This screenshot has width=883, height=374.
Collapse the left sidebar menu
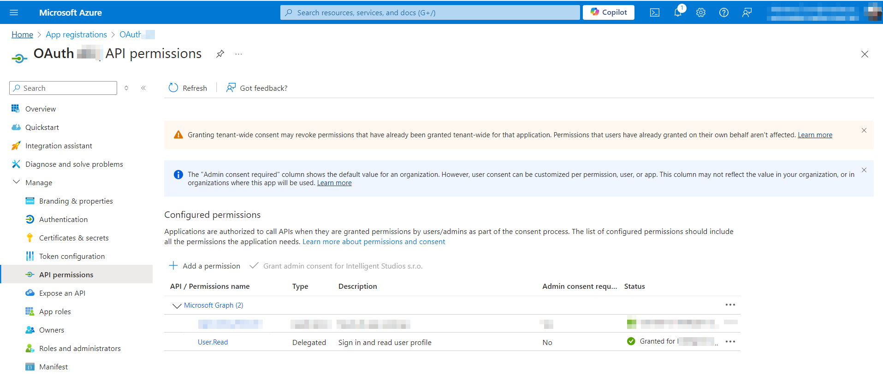[143, 88]
